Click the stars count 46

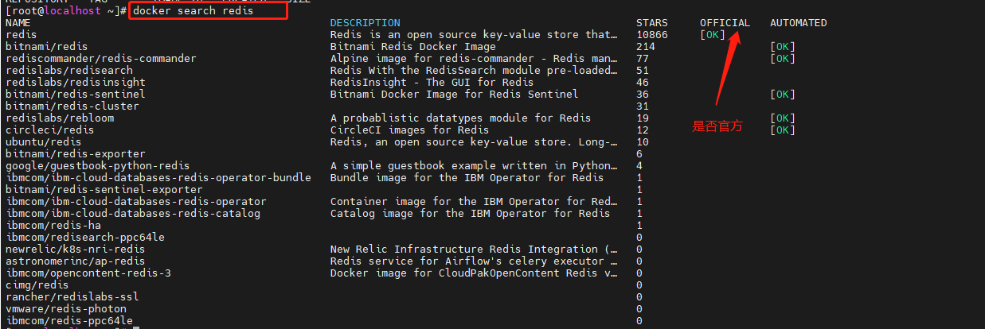(643, 83)
